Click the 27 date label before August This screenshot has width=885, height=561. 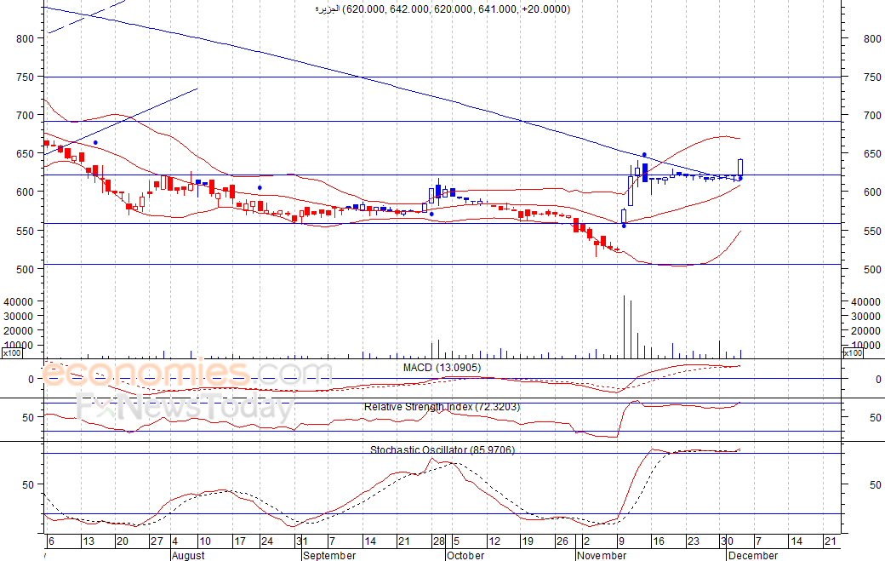pyautogui.click(x=157, y=541)
